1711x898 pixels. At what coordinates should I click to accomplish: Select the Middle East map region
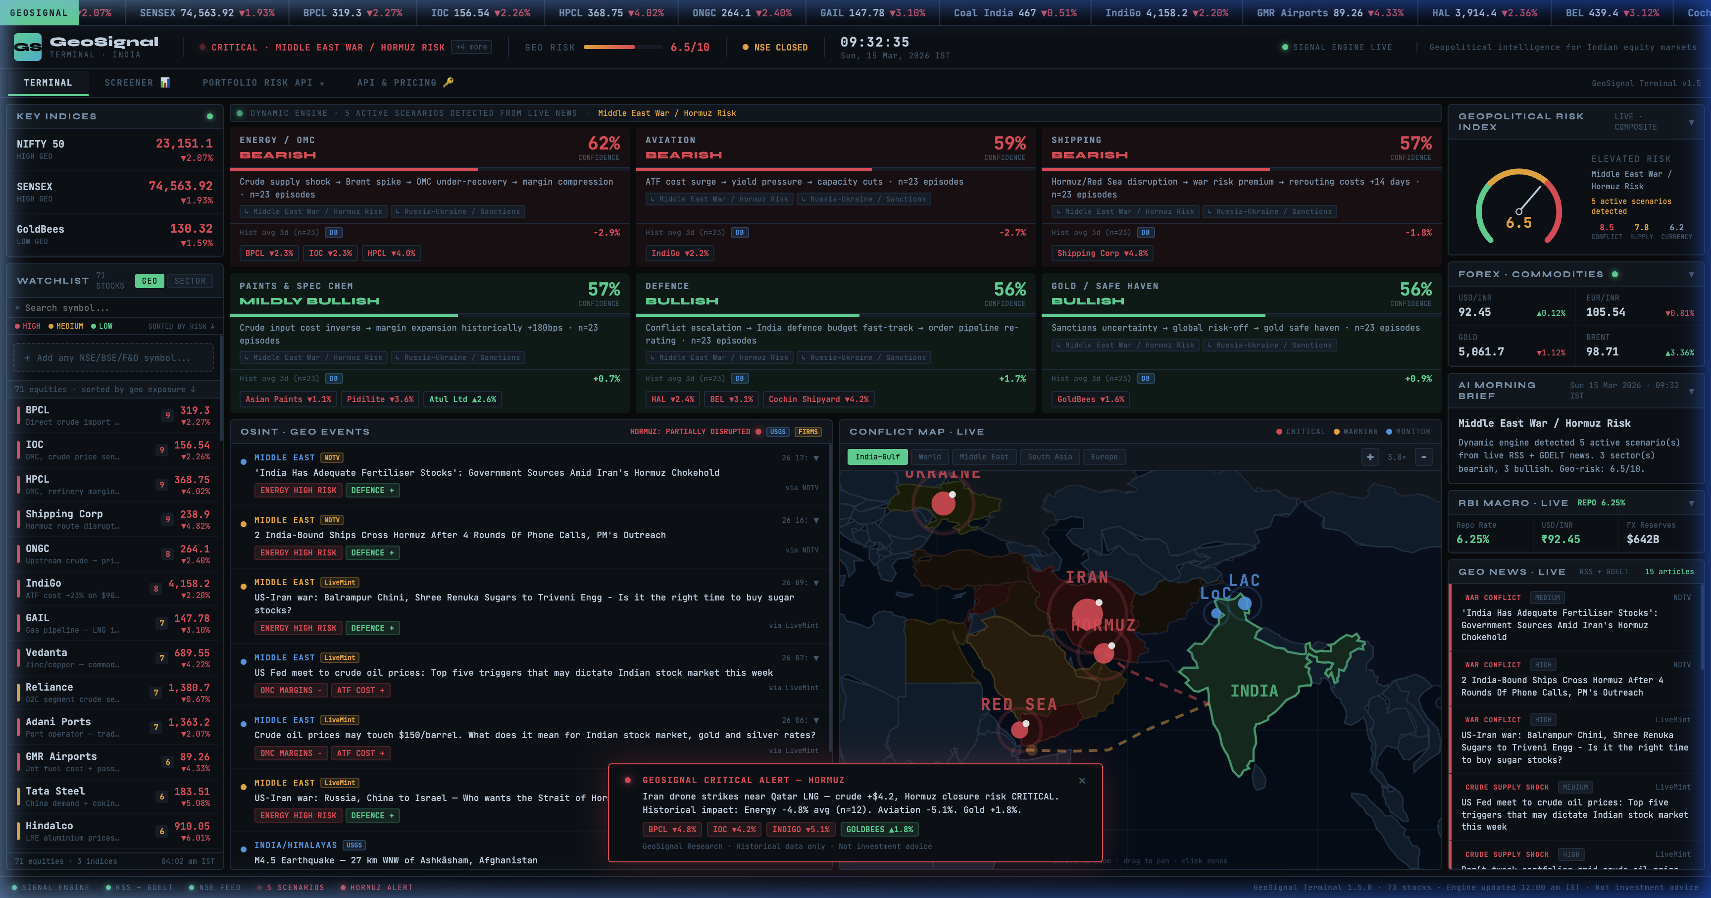[x=983, y=457]
